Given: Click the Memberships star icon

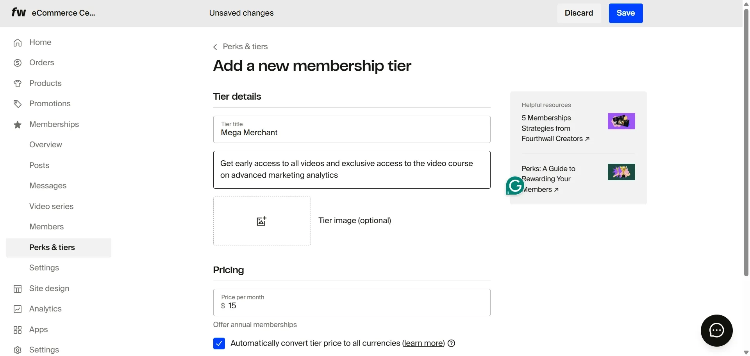Looking at the screenshot, I should (18, 125).
